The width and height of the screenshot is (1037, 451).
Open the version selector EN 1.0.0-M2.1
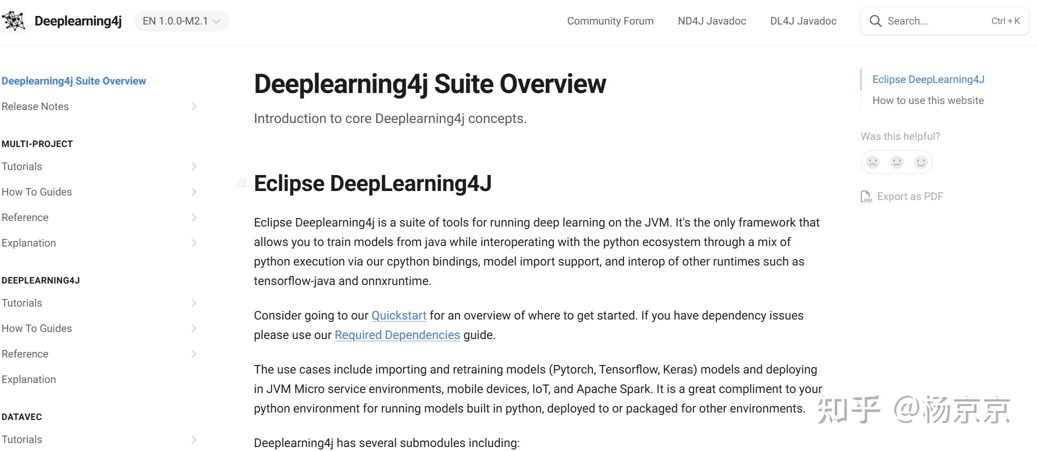click(x=181, y=20)
